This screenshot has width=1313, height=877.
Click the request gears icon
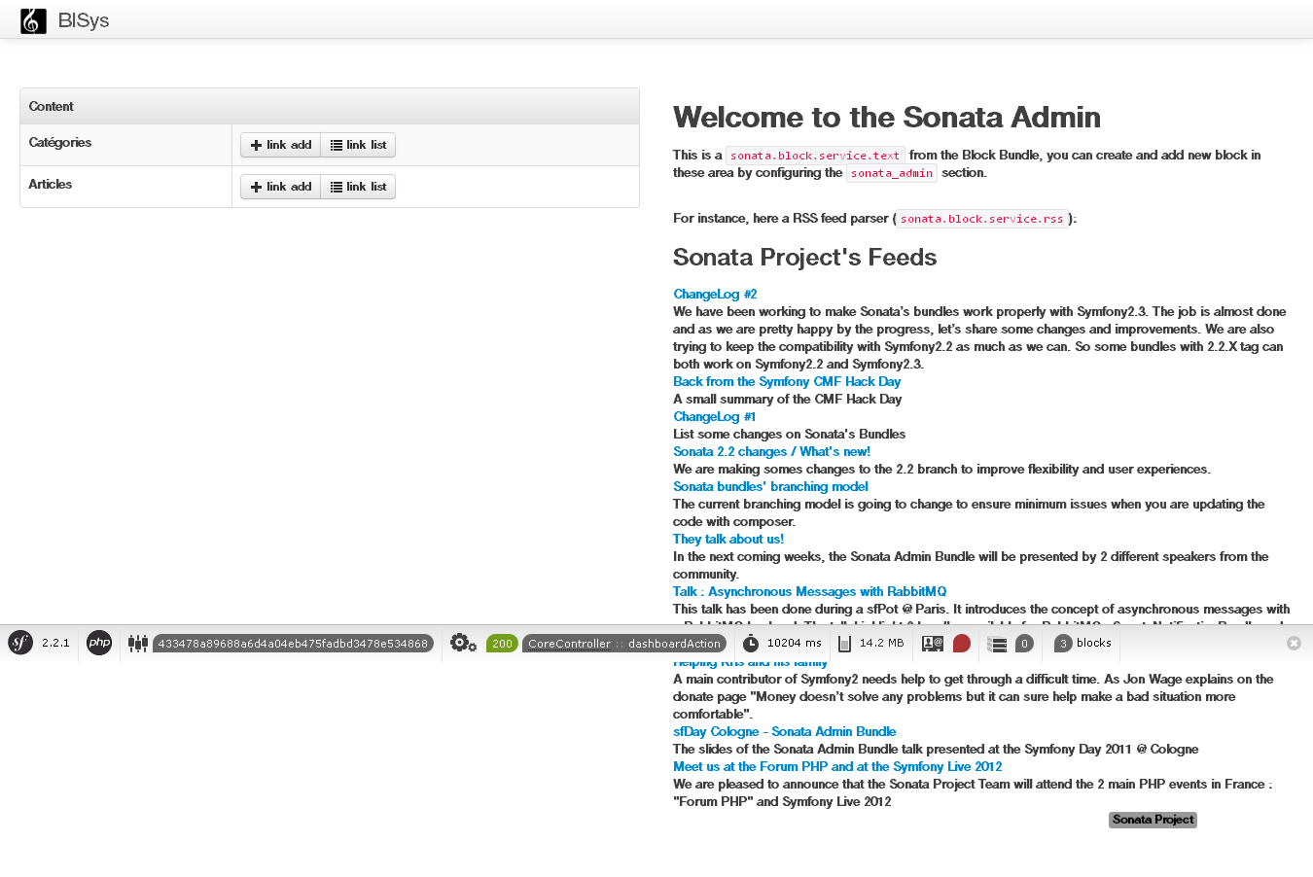(x=463, y=643)
